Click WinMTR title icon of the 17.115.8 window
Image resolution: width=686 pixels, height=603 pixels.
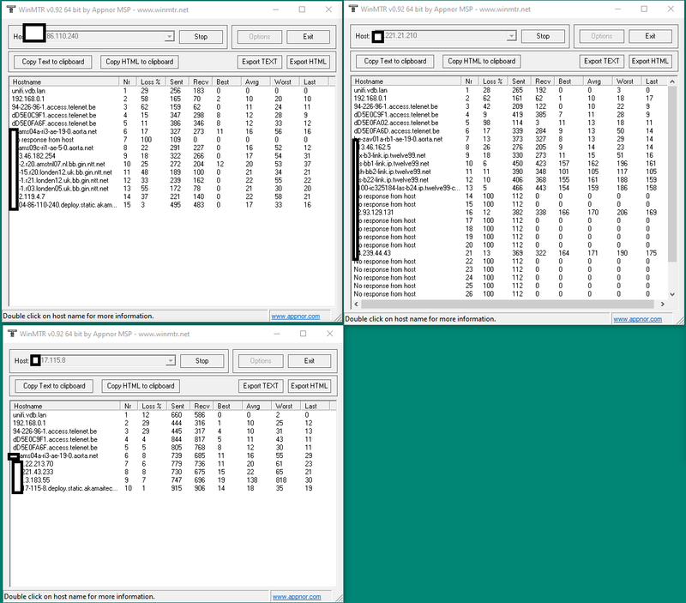click(10, 332)
